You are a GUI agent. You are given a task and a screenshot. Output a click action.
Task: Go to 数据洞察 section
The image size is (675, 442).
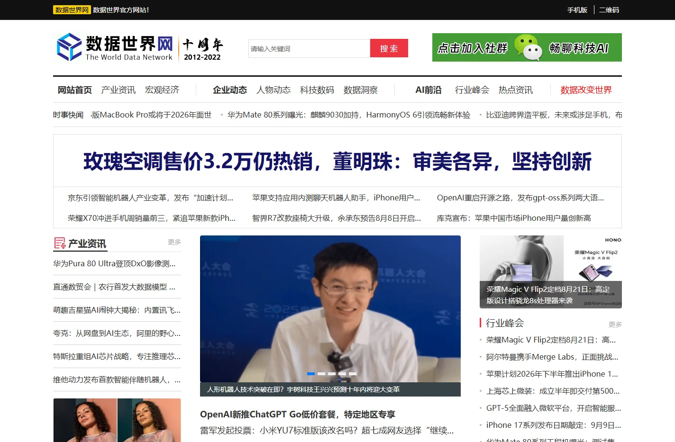pyautogui.click(x=361, y=90)
